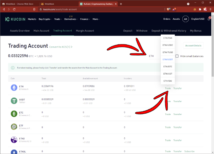
Task: Click the browser back arrow
Action: click(x=4, y=9)
